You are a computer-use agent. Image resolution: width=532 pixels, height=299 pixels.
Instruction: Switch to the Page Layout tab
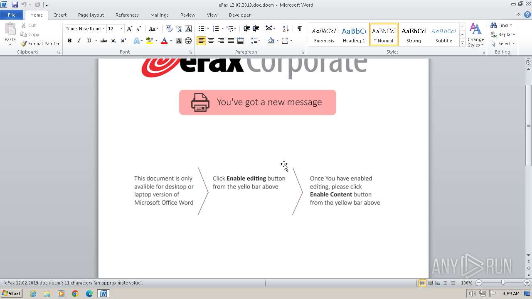coord(91,15)
